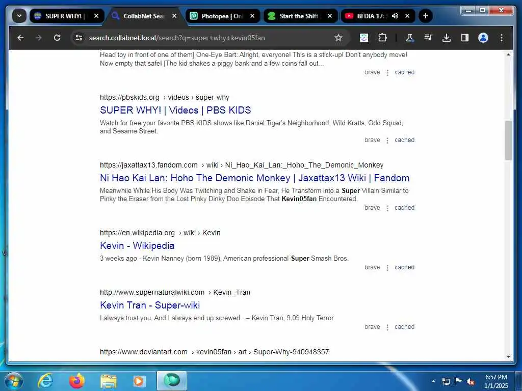Reload the current page
Viewport: 522px width, 391px height.
[57, 38]
